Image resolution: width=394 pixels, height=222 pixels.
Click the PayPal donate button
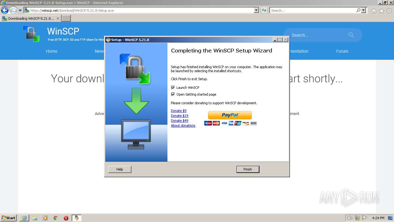[230, 115]
